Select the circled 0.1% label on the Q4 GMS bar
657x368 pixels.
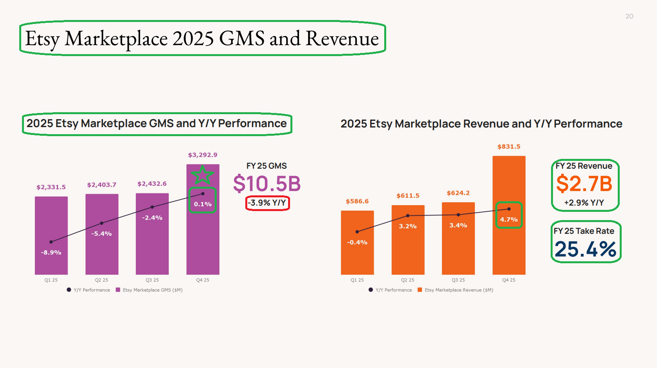(x=203, y=204)
